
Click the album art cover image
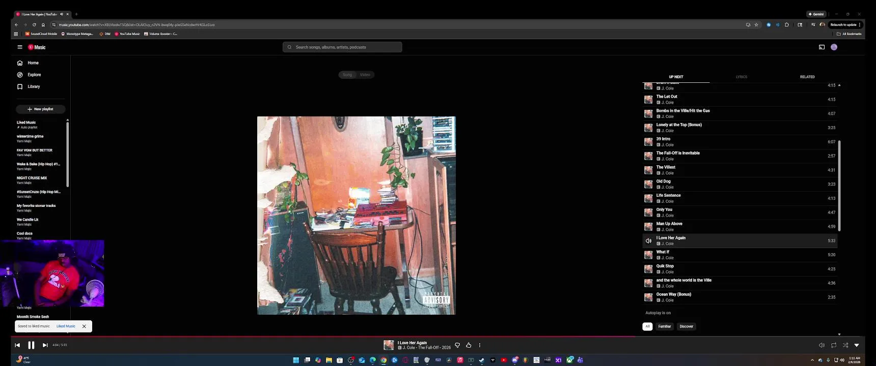tap(357, 216)
